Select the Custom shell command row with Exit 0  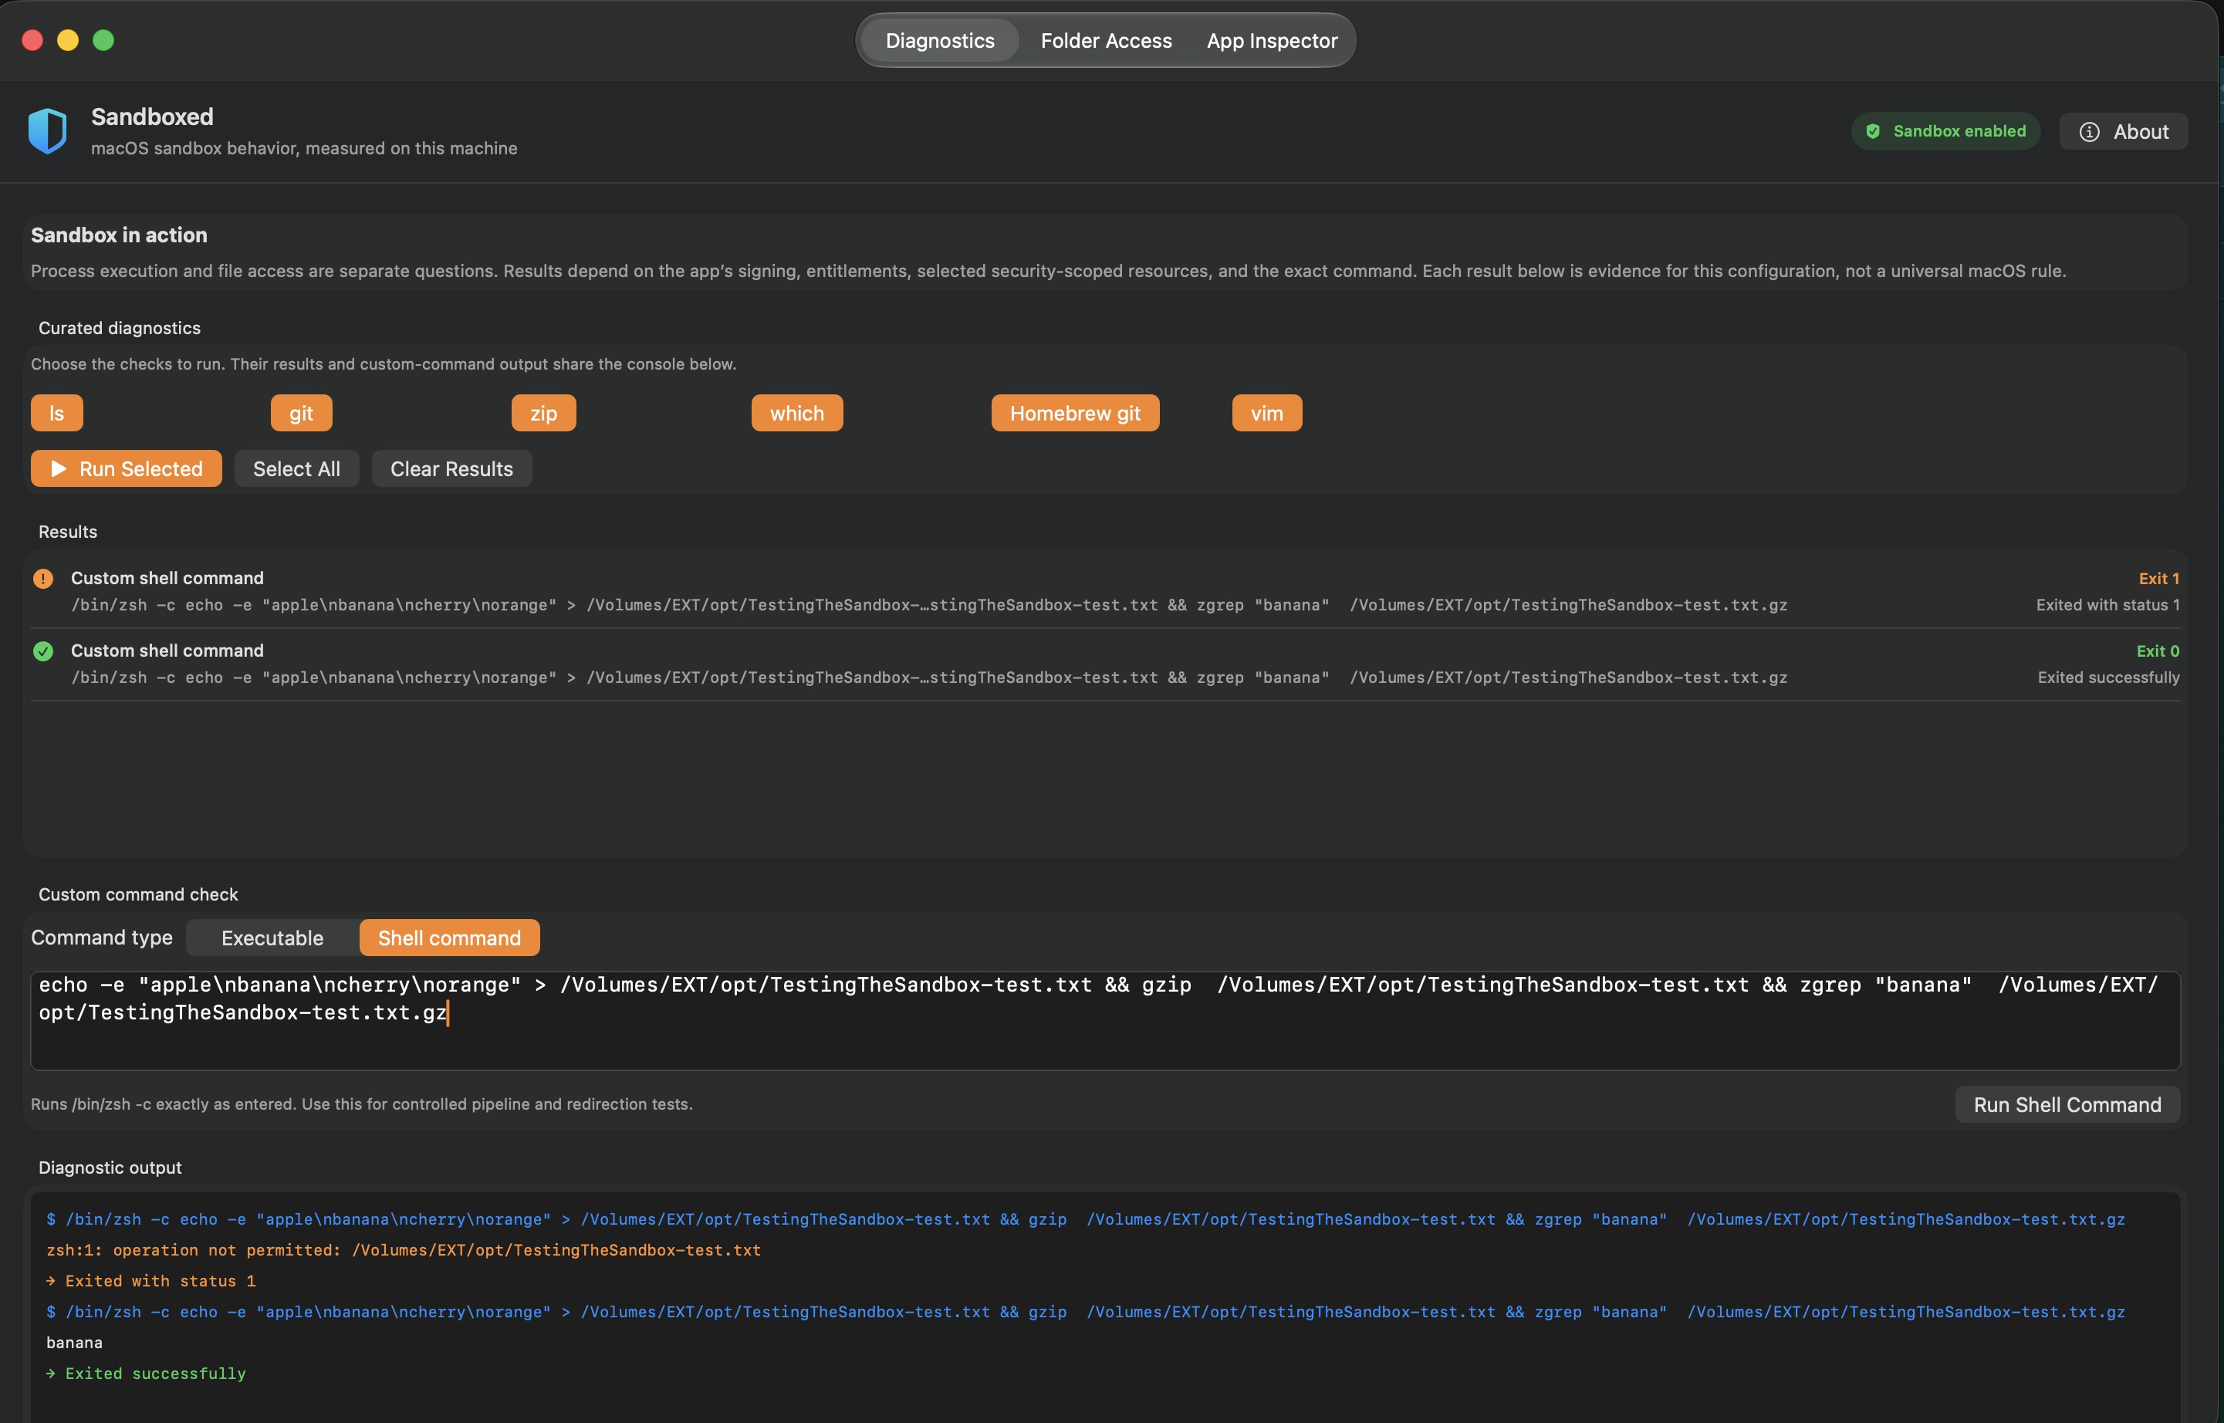pos(1105,664)
